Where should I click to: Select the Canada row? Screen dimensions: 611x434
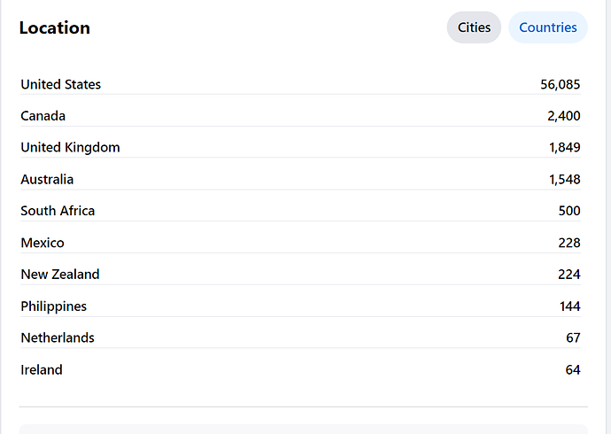point(300,116)
